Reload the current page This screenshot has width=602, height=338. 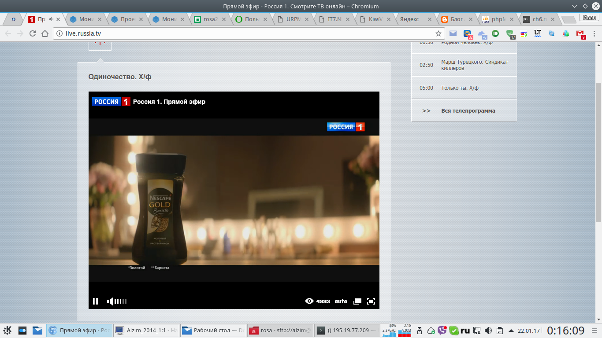pyautogui.click(x=32, y=33)
